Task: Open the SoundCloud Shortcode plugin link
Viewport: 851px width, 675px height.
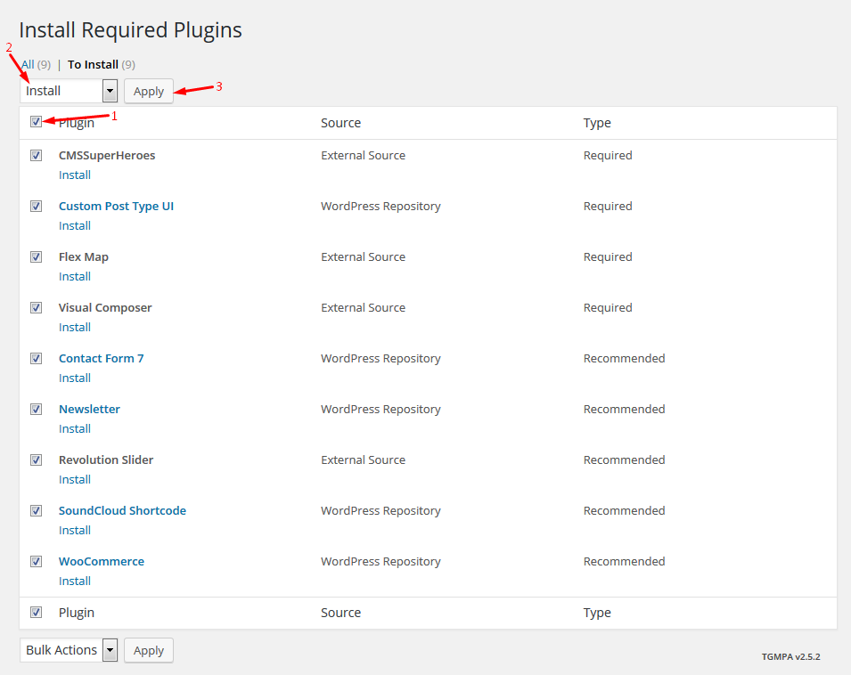Action: pos(123,511)
